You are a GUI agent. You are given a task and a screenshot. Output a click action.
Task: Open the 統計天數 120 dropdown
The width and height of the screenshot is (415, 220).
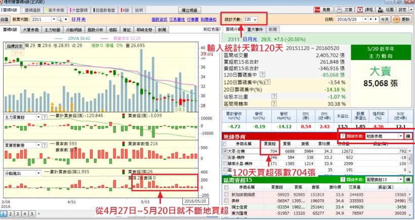[x=255, y=20]
